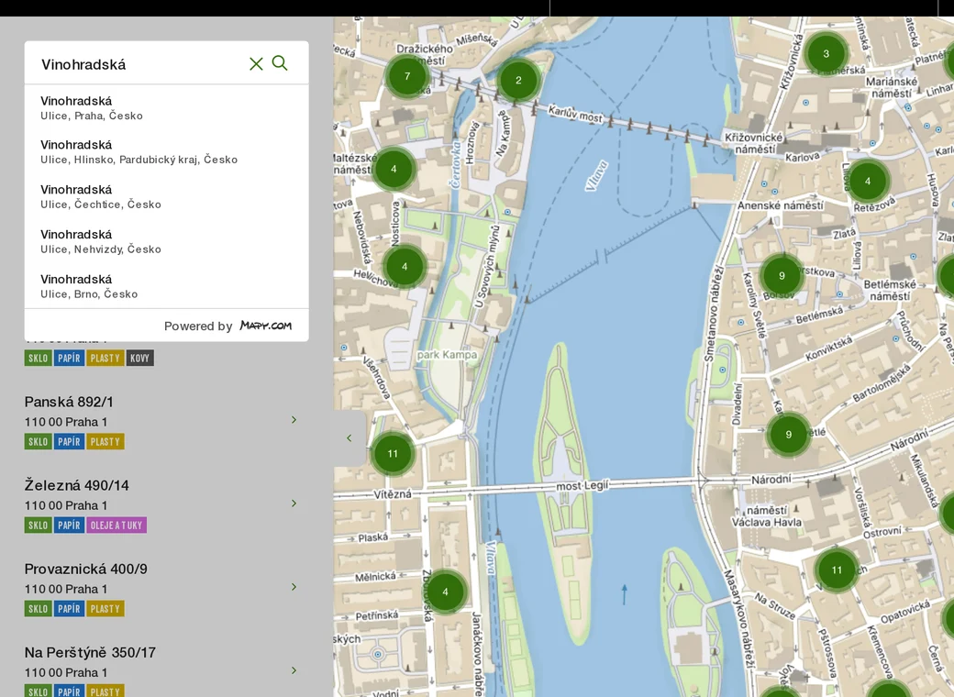Click PLASTY tag under Panská 892/1

pyautogui.click(x=105, y=441)
